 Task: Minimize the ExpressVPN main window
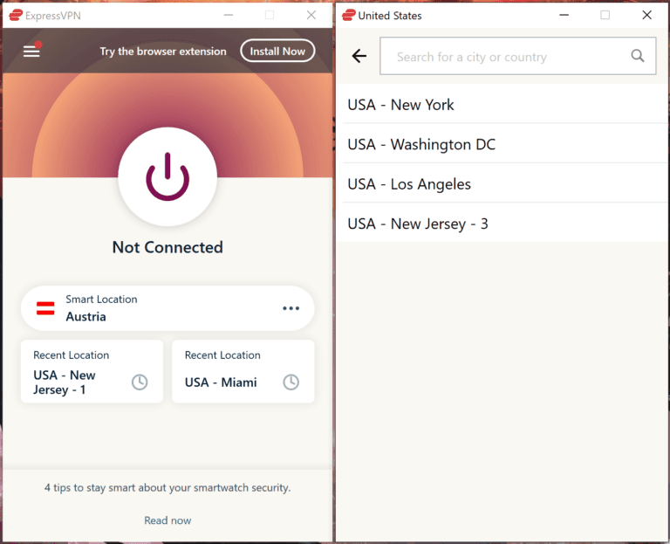229,15
